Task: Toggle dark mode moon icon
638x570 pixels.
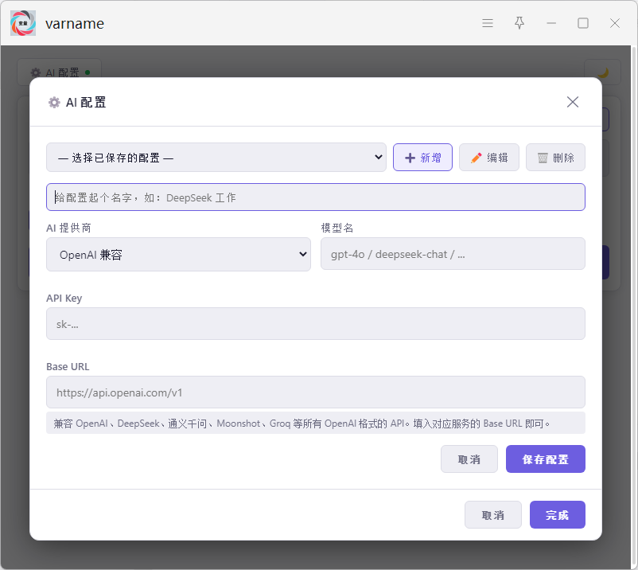Action: (603, 72)
